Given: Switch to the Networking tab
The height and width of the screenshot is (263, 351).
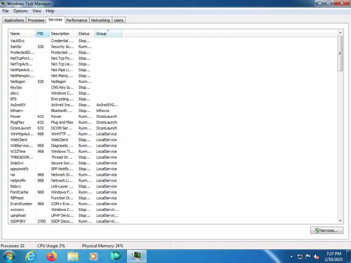Looking at the screenshot, I should (100, 20).
